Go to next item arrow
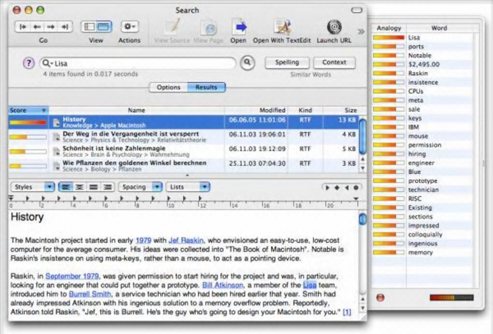This screenshot has height=334, width=493. [51, 27]
